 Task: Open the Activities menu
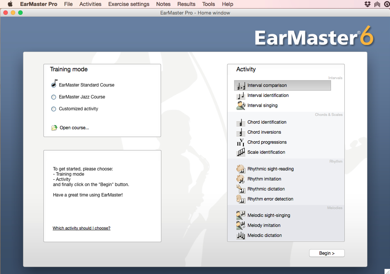pyautogui.click(x=90, y=4)
